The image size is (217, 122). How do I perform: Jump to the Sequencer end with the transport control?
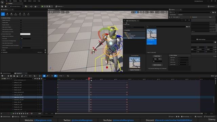[27, 114]
